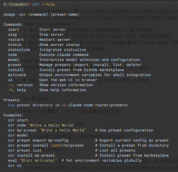The image size is (178, 172).
Task: Click the "activate" command name
Action: [17, 75]
